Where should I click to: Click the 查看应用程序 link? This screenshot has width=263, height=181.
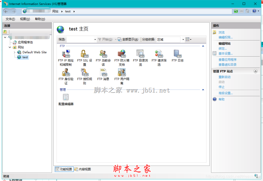(227, 60)
